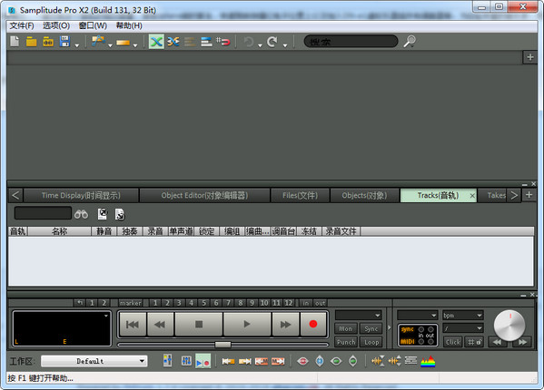Open the 文件(F) menu
This screenshot has width=544, height=390.
tap(22, 26)
